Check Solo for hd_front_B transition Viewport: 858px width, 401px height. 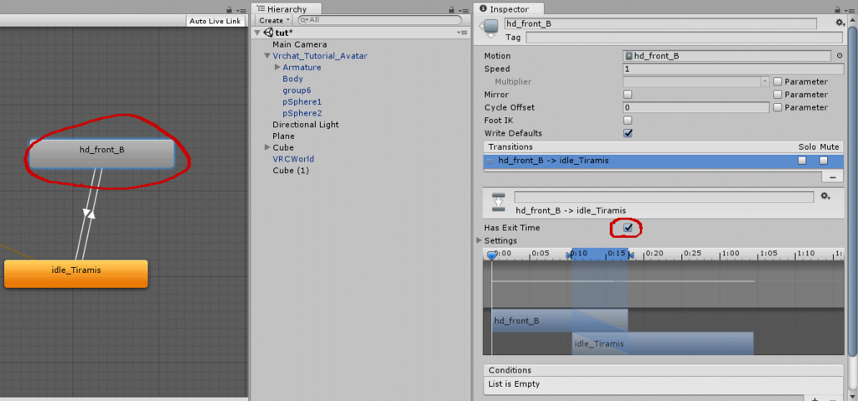click(802, 161)
